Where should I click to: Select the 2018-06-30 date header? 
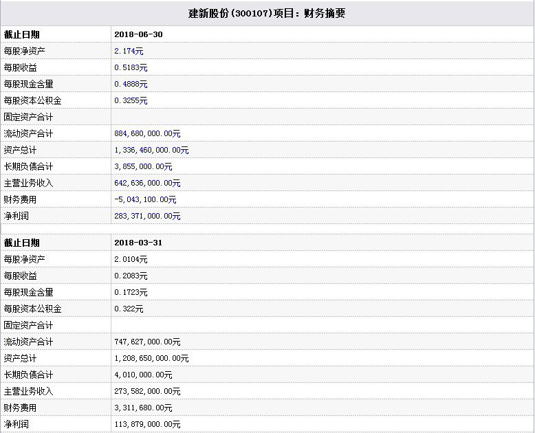(138, 34)
